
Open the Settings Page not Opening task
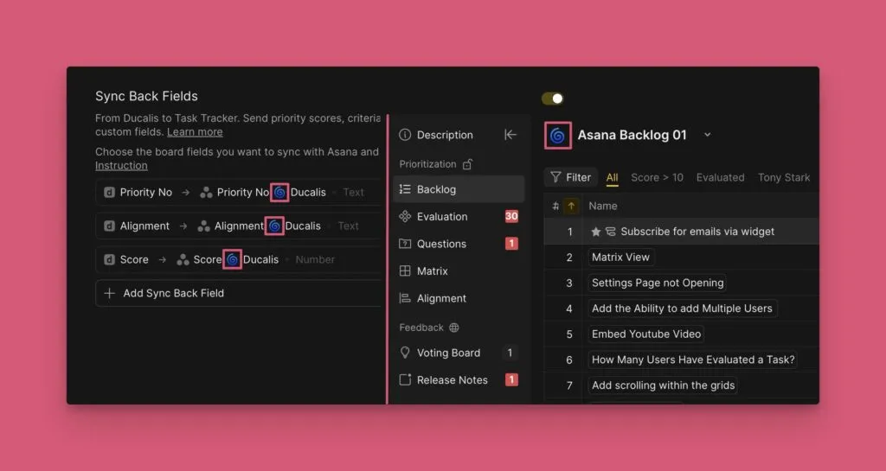[x=658, y=283]
